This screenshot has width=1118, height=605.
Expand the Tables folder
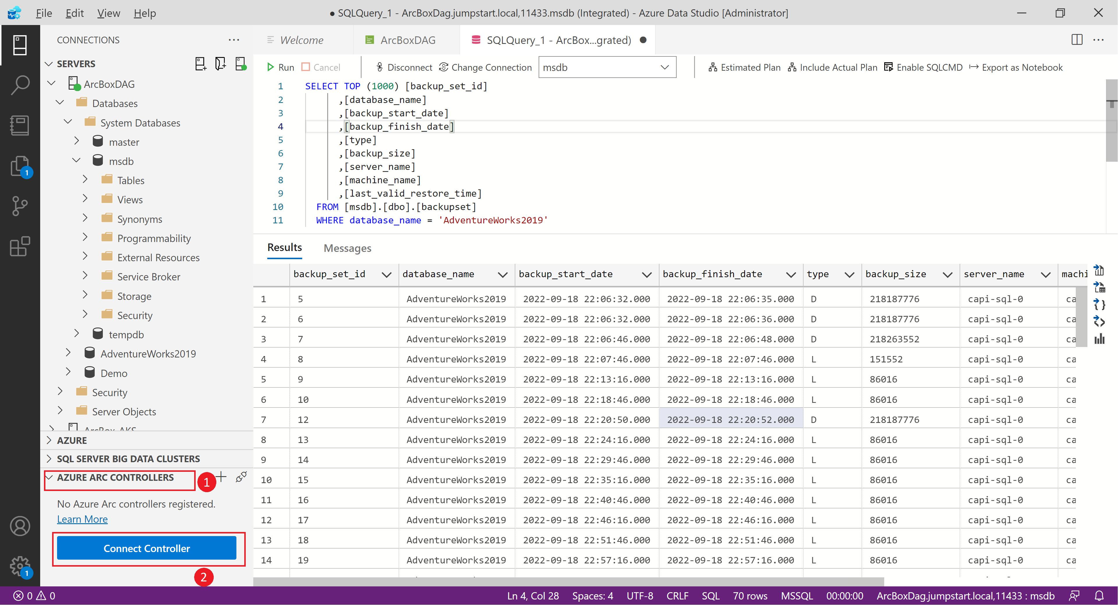(85, 179)
